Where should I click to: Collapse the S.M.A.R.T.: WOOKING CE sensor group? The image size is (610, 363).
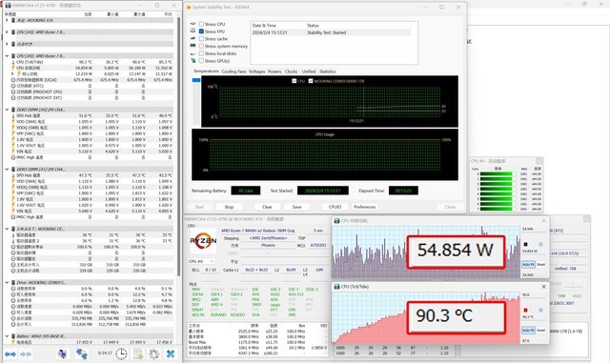tap(7, 229)
